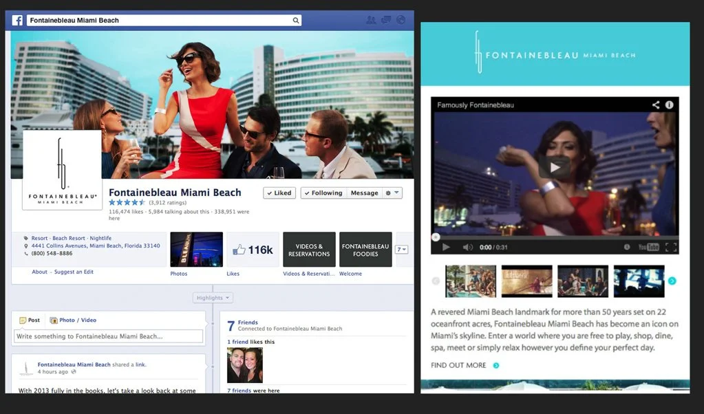The height and width of the screenshot is (414, 704).
Task: Click the shared 'link' word in post
Action: [x=140, y=364]
